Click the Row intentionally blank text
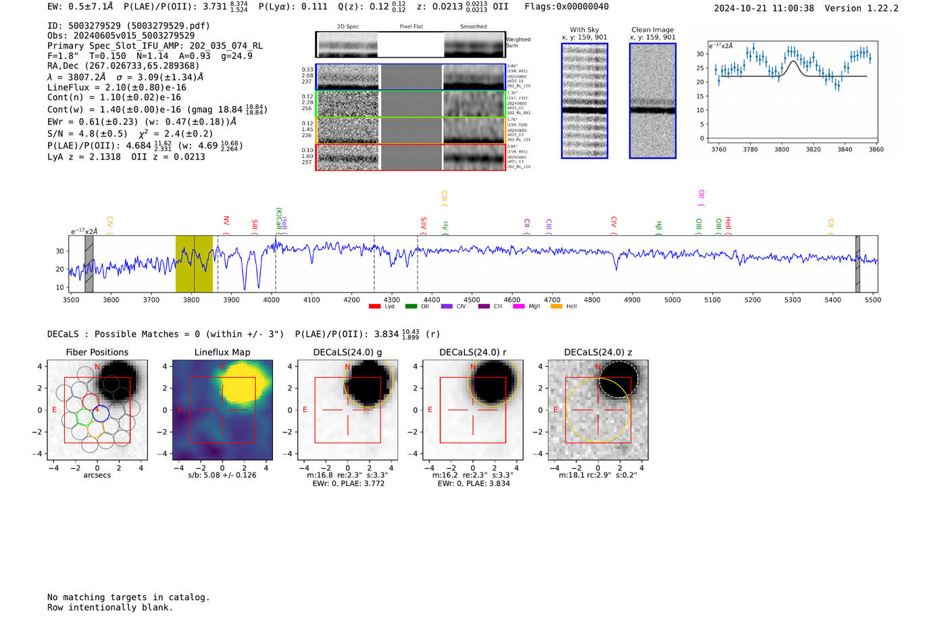The image size is (946, 644). tap(110, 608)
